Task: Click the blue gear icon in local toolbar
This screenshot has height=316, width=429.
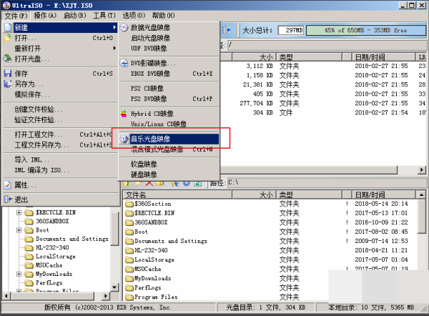Action: (187, 183)
